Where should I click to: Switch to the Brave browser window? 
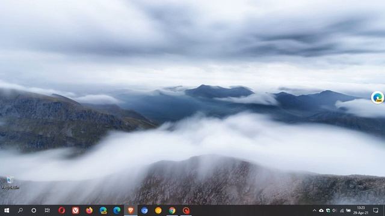point(131,211)
